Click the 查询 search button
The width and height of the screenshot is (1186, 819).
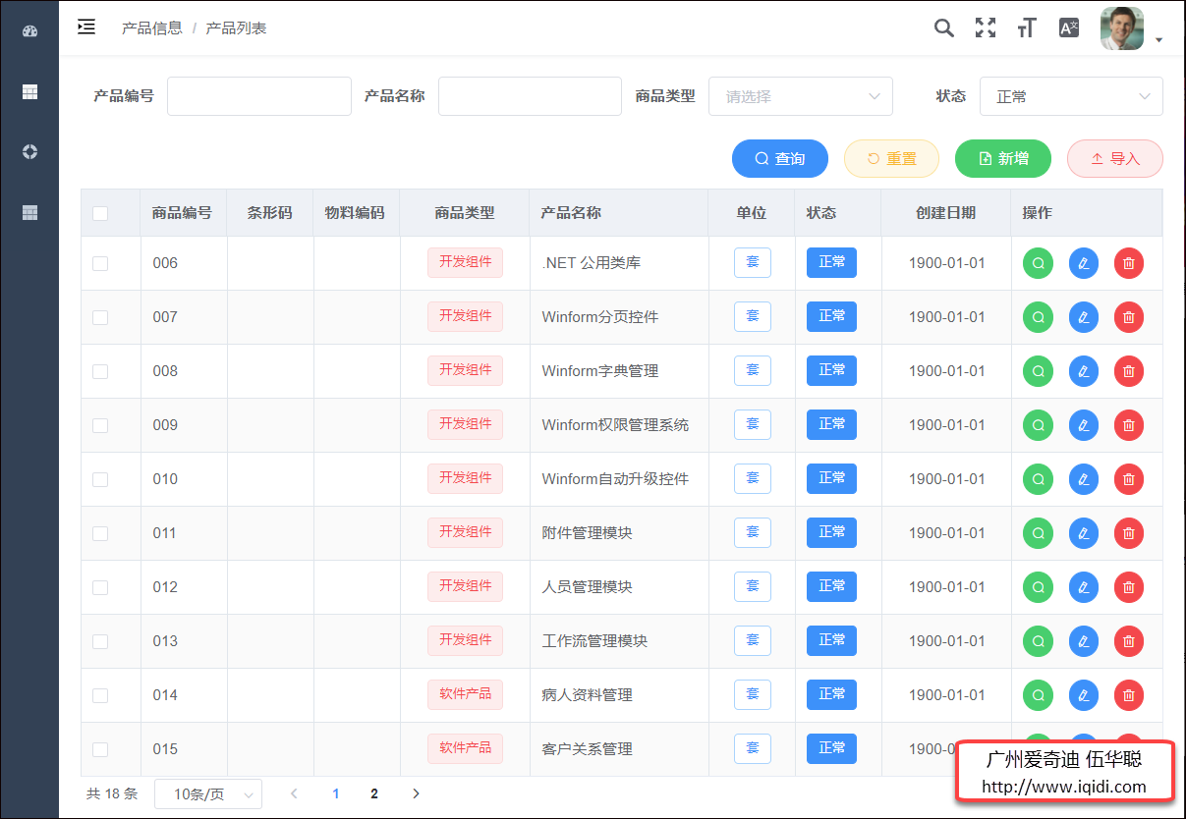point(779,158)
